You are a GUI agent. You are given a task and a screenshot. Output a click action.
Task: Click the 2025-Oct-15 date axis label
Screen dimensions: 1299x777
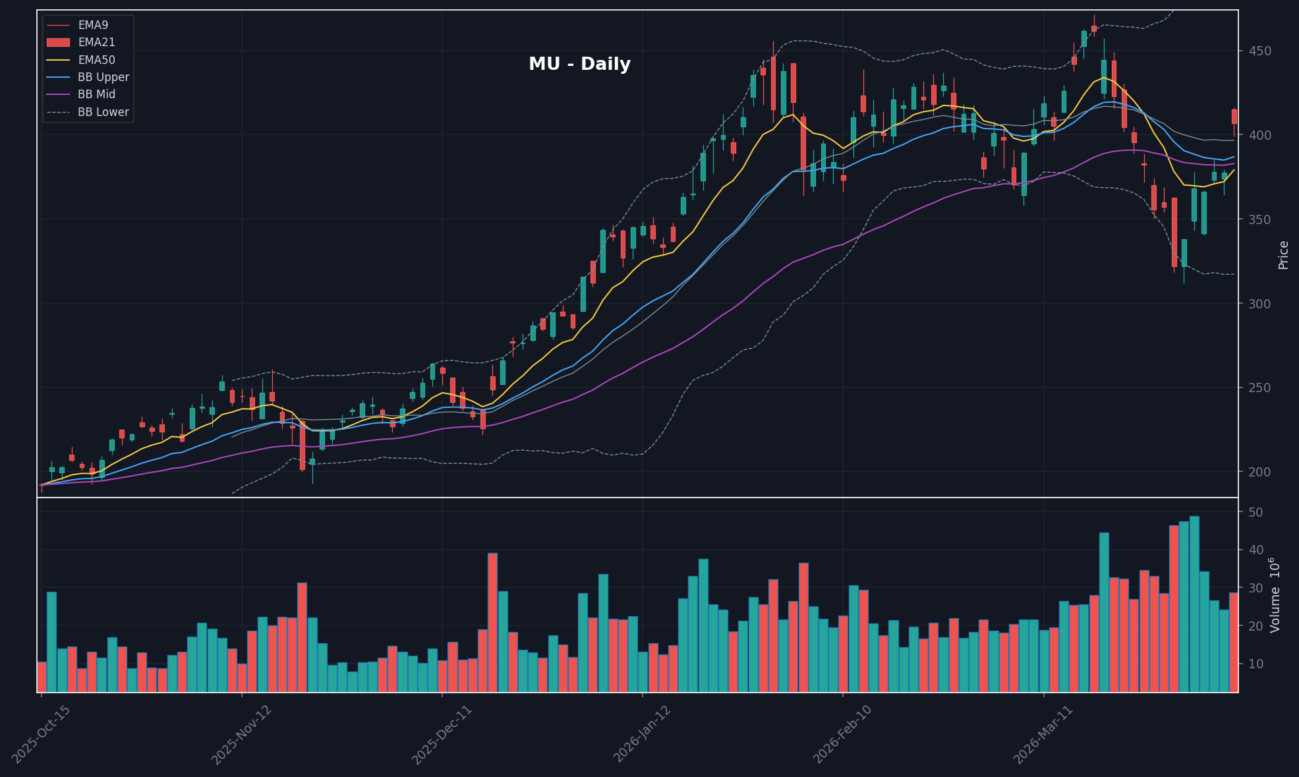point(41,734)
